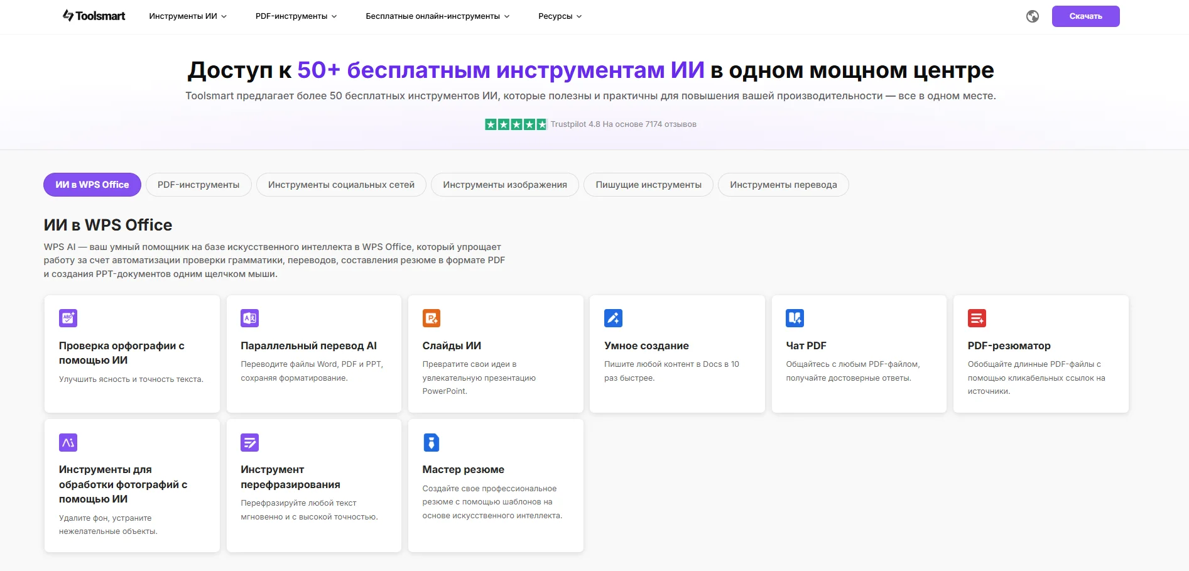Open the Мастер резюме title link

463,469
